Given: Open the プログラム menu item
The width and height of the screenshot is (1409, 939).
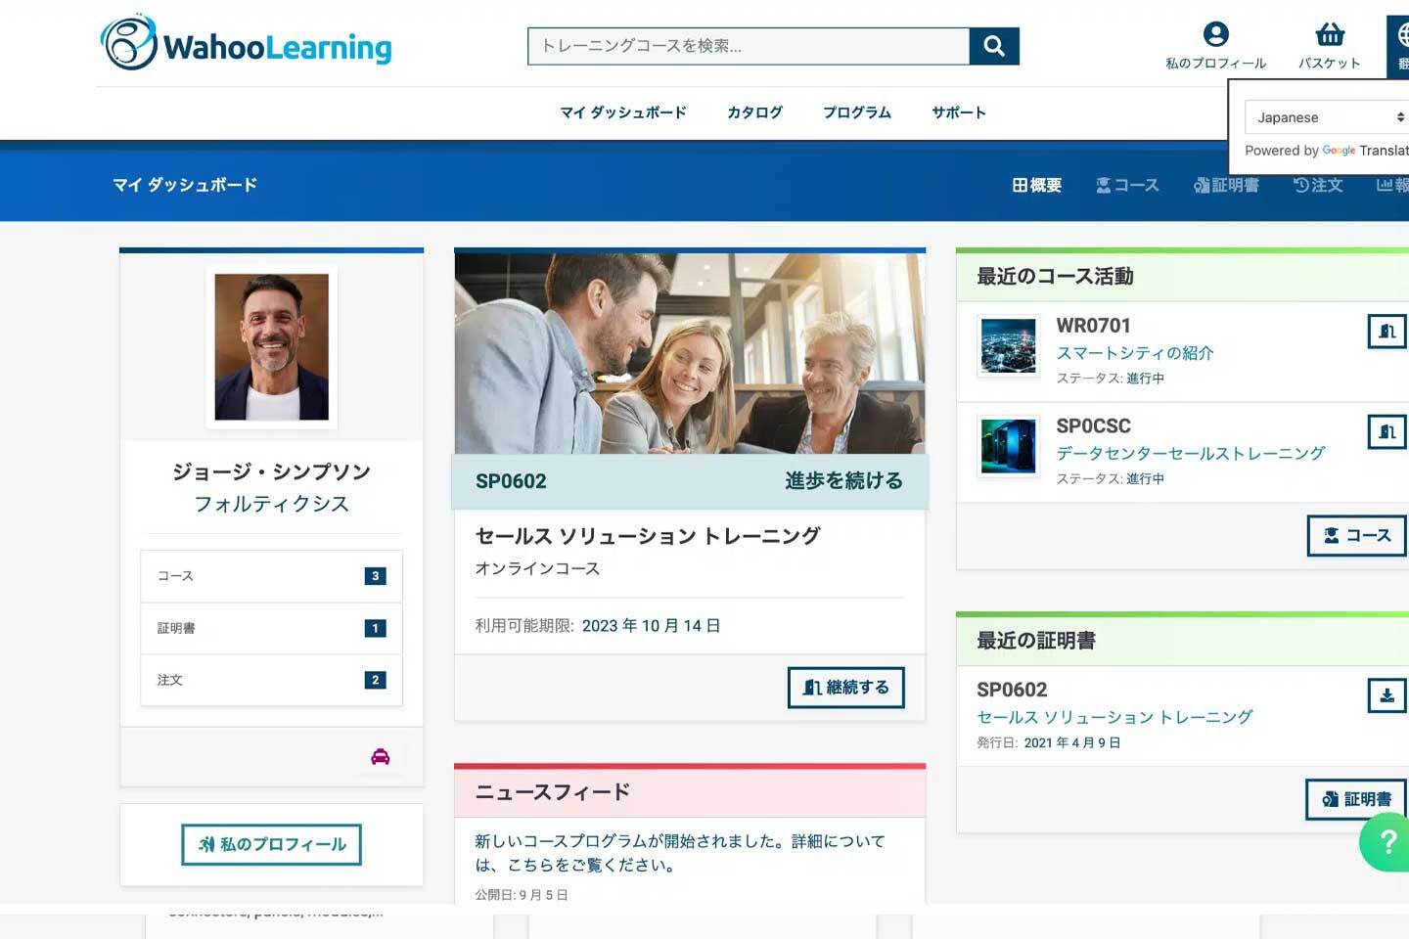Looking at the screenshot, I should [x=856, y=112].
